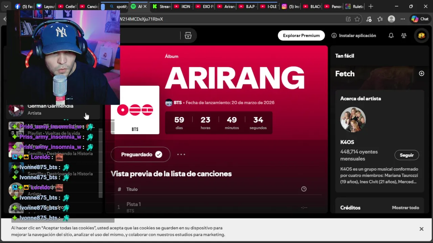Switch to the B.A.P YouTube tab

(247, 6)
